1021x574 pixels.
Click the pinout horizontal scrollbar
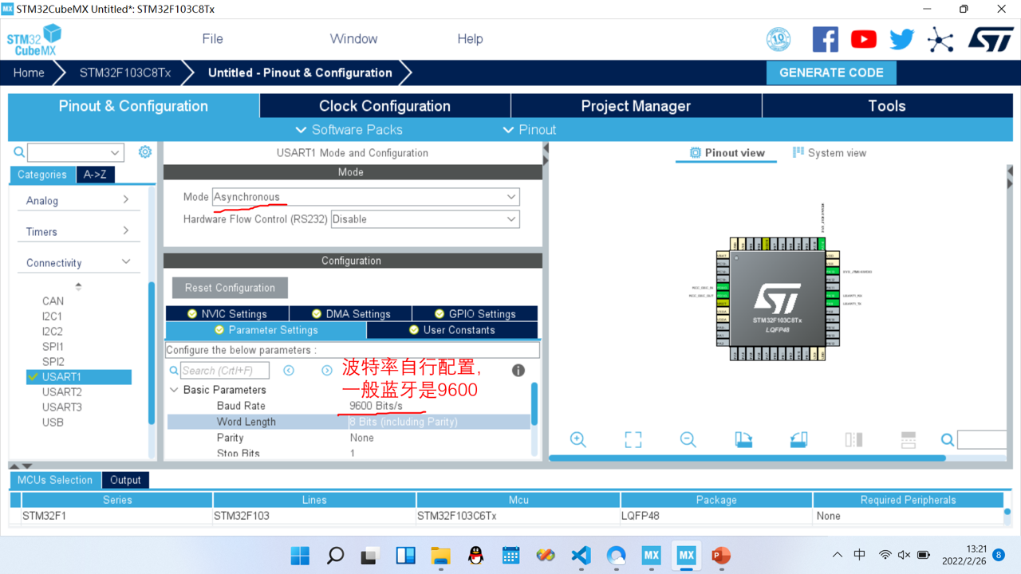747,458
